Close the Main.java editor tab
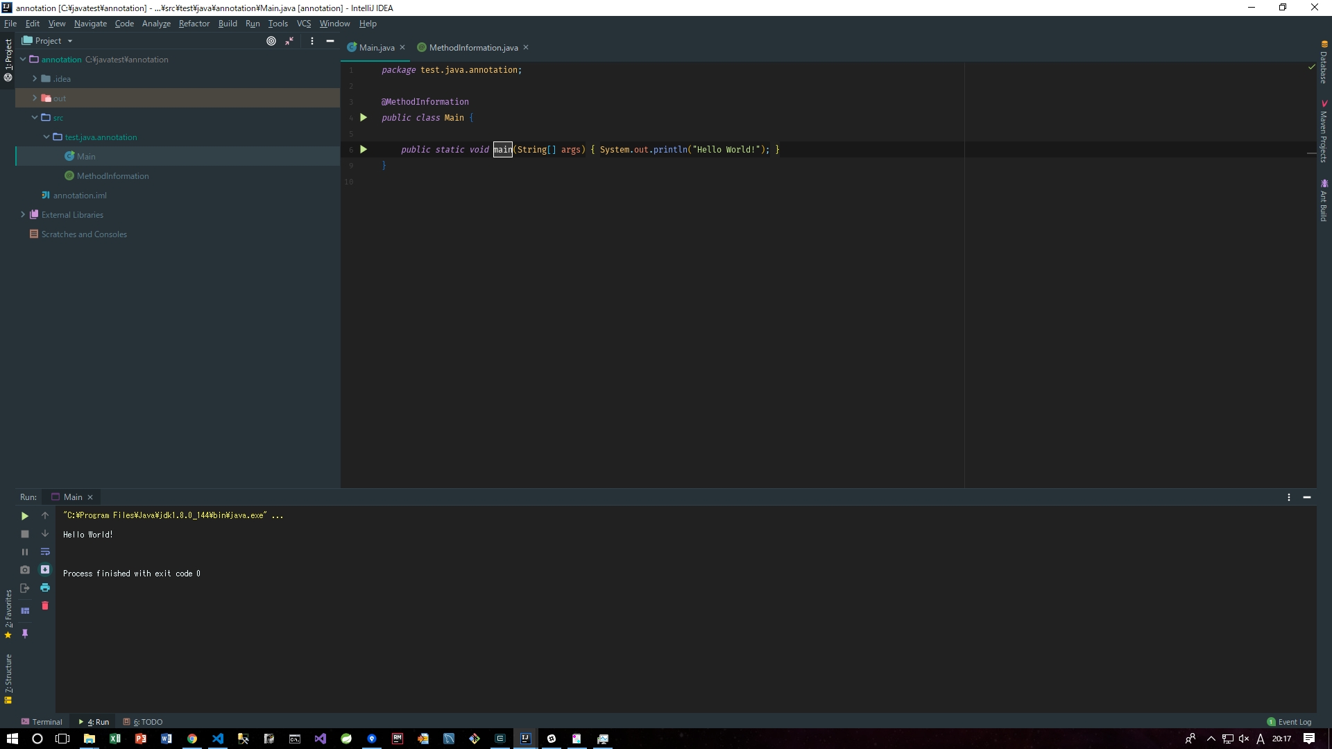The width and height of the screenshot is (1332, 749). pos(402,48)
